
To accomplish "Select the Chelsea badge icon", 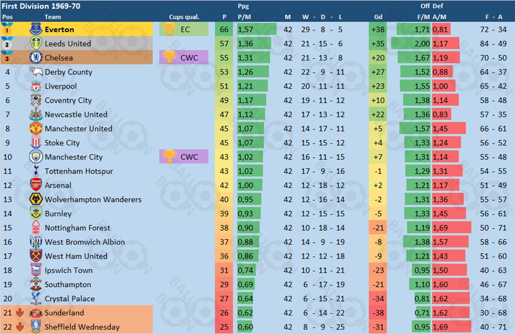I will [36, 57].
